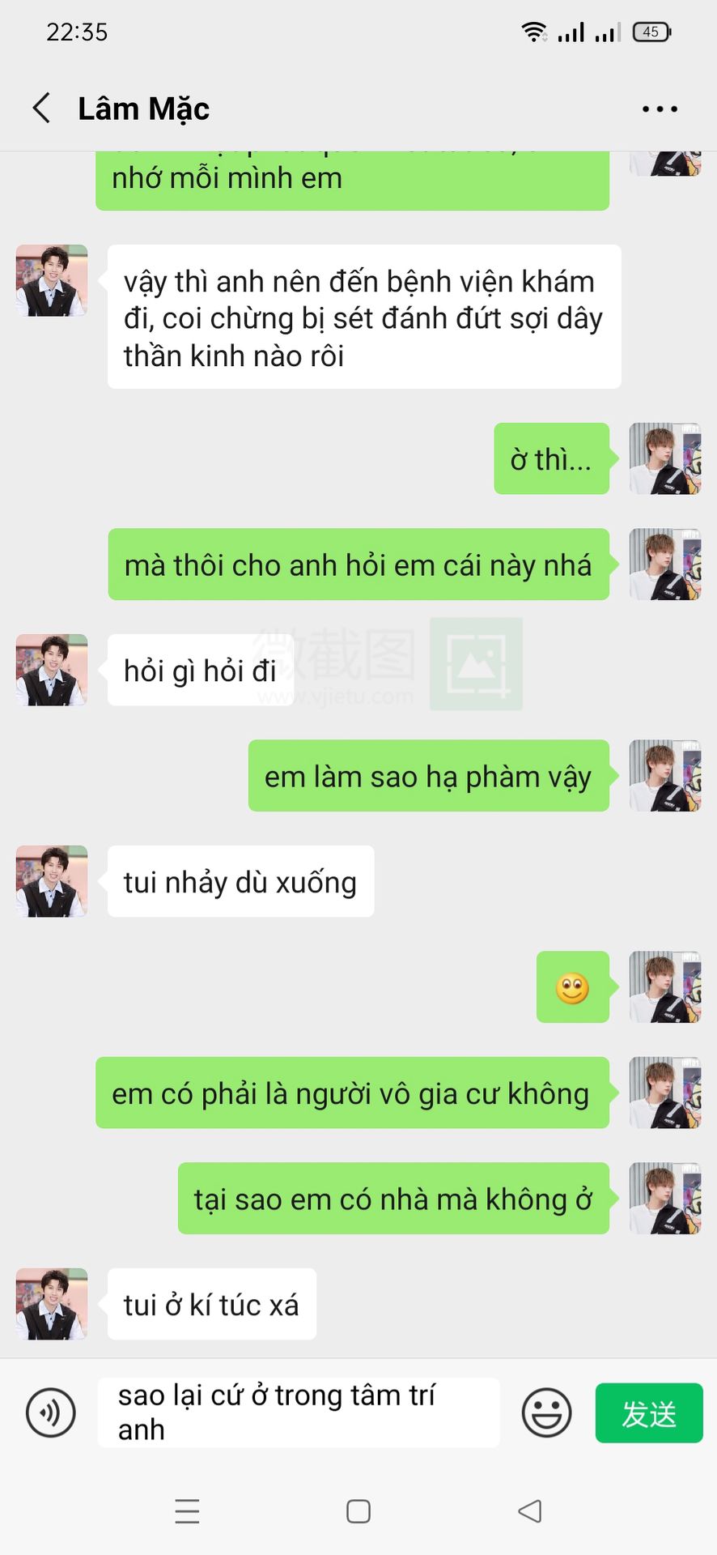Open the three-dot chat options menu
Image resolution: width=717 pixels, height=1555 pixels.
click(x=660, y=109)
